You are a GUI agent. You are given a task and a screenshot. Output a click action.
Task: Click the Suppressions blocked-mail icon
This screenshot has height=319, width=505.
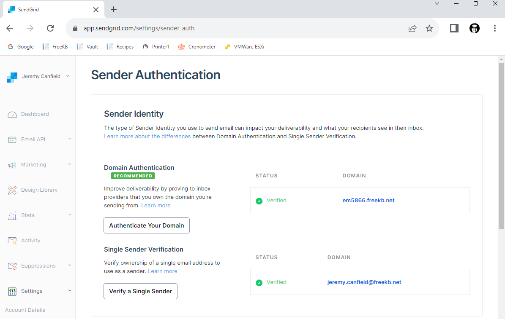click(12, 266)
